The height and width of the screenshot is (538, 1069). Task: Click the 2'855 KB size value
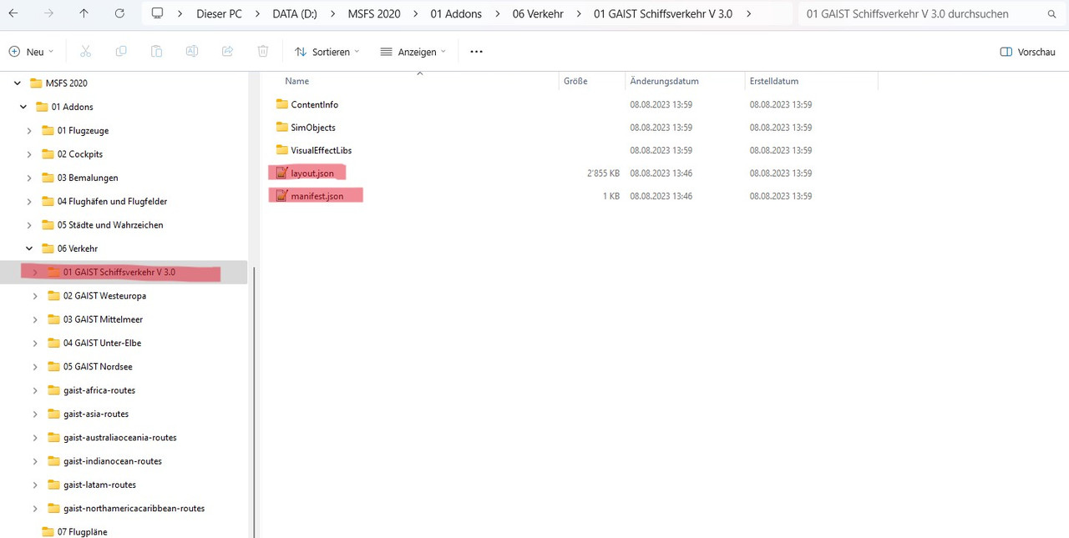(603, 173)
